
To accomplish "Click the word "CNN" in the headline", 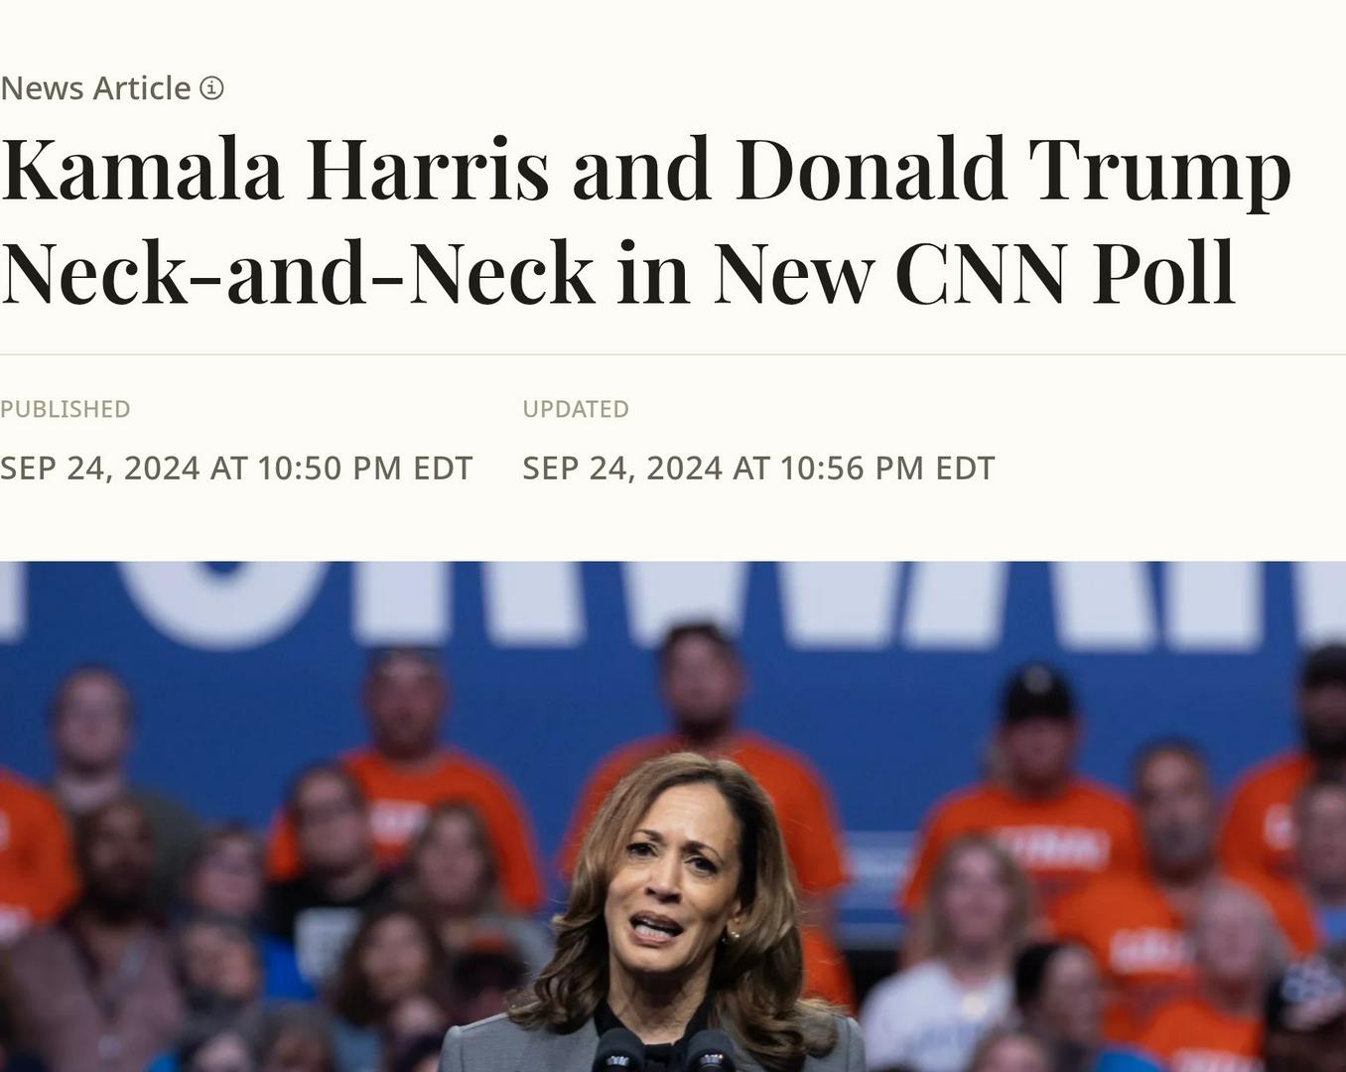I will 981,272.
